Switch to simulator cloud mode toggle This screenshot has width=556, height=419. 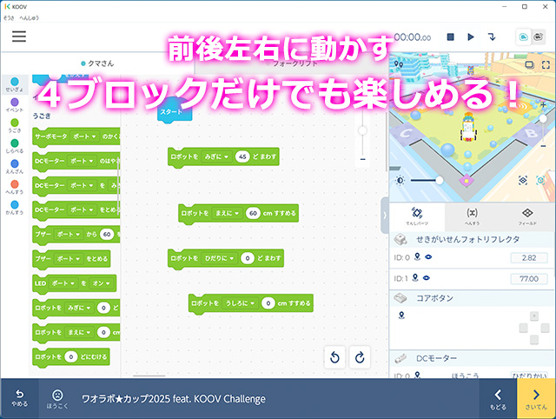click(x=523, y=37)
